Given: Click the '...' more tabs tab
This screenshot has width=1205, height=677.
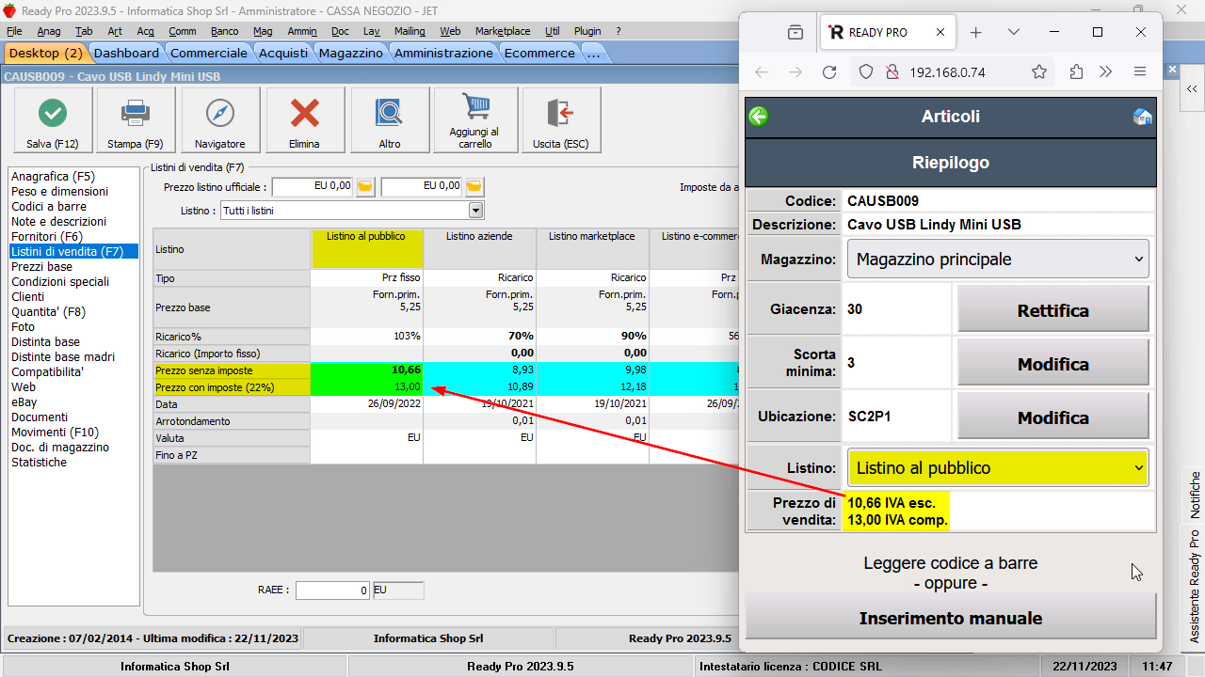Looking at the screenshot, I should 593,53.
